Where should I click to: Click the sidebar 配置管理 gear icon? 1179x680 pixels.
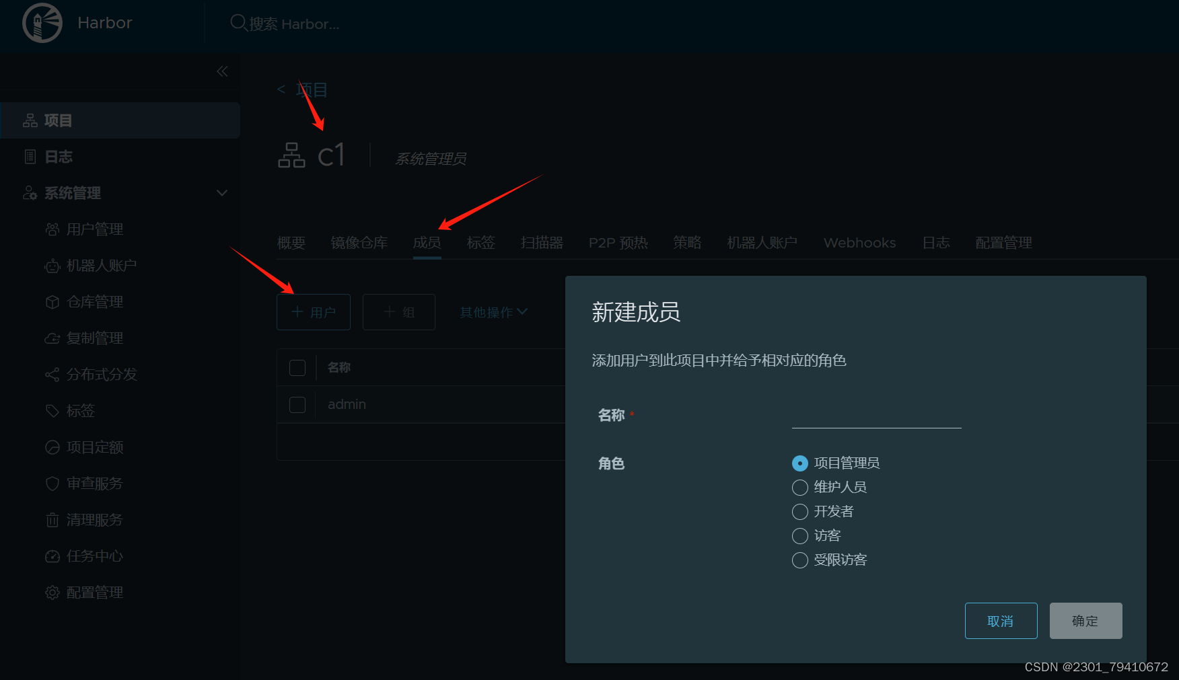click(x=52, y=593)
